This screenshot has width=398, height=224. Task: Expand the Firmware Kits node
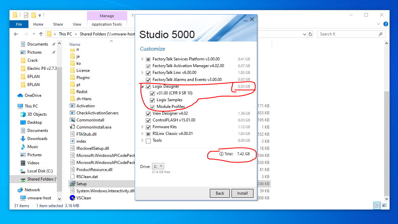click(x=142, y=127)
